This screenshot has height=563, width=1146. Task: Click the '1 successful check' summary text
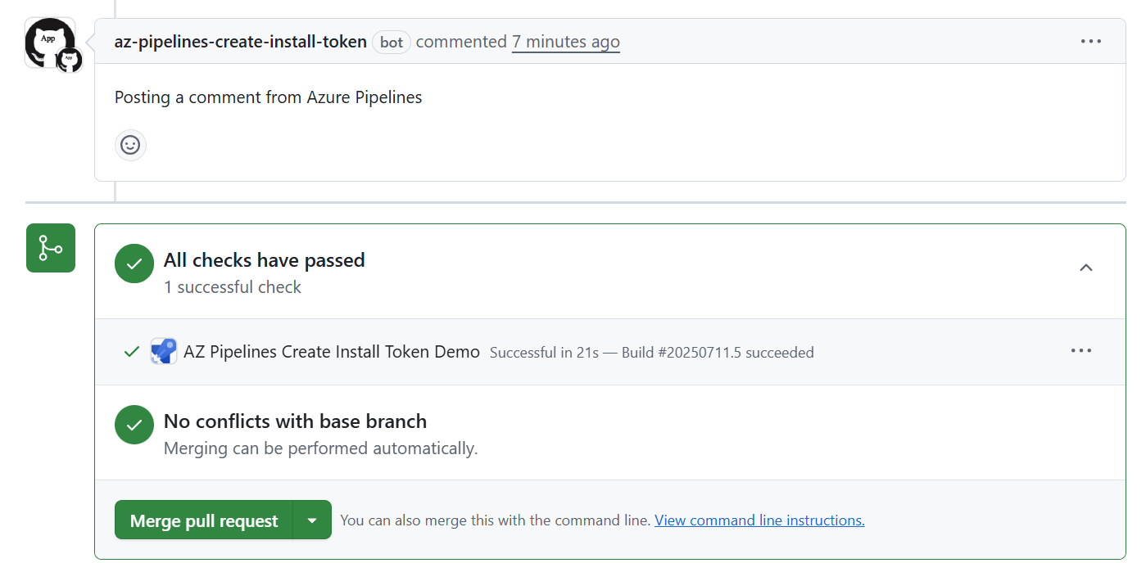pyautogui.click(x=232, y=287)
